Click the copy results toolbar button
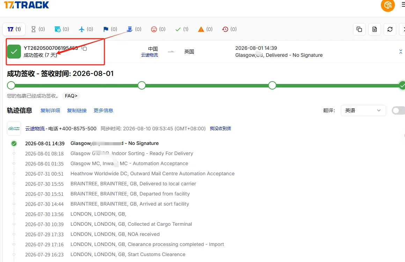405x262 pixels. (359, 29)
